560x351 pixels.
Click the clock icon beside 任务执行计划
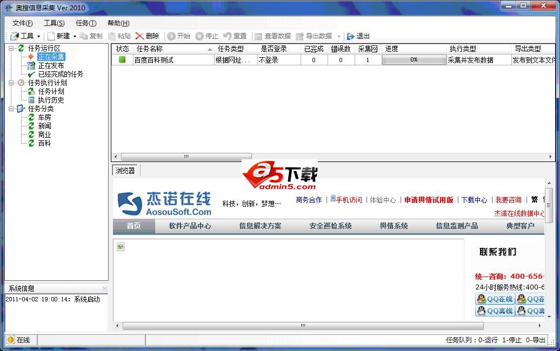[x=21, y=83]
